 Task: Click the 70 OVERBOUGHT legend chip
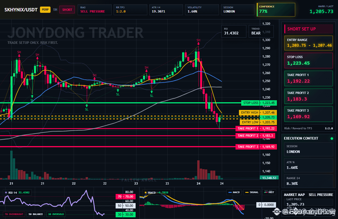[14, 214]
